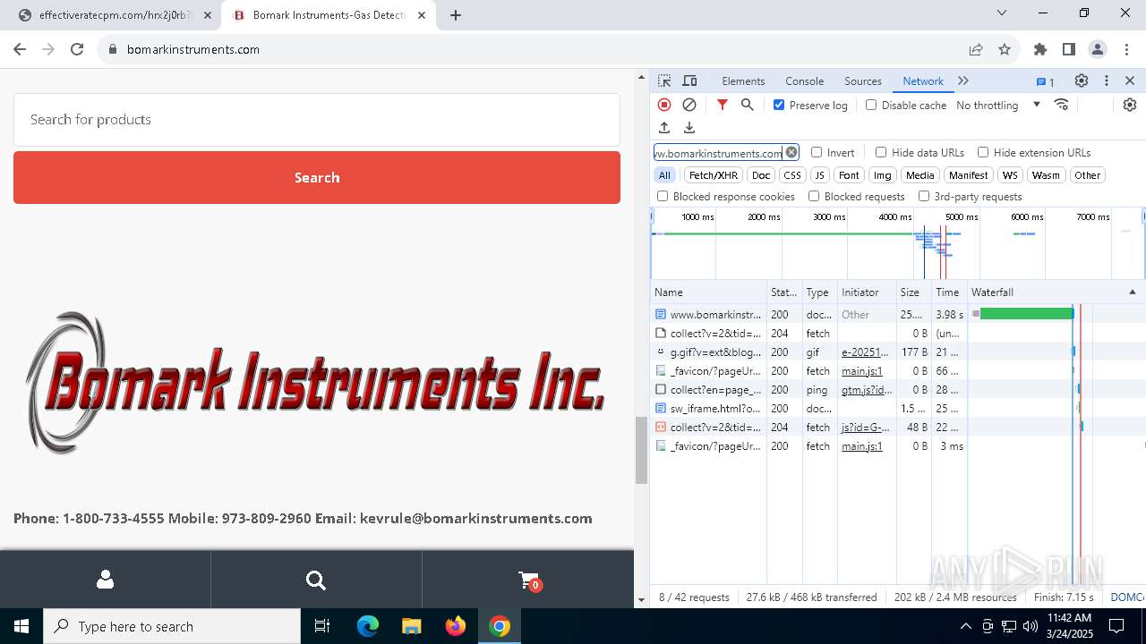
Task: Open Firefox from taskbar
Action: (x=456, y=626)
